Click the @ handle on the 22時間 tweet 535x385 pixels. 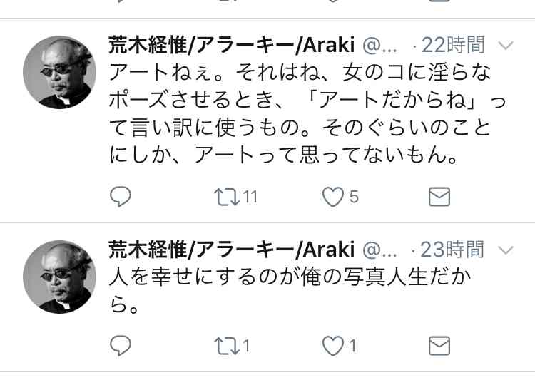pyautogui.click(x=379, y=46)
